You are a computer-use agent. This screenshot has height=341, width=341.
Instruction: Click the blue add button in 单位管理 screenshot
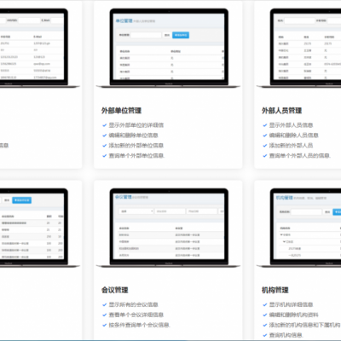click(181, 35)
